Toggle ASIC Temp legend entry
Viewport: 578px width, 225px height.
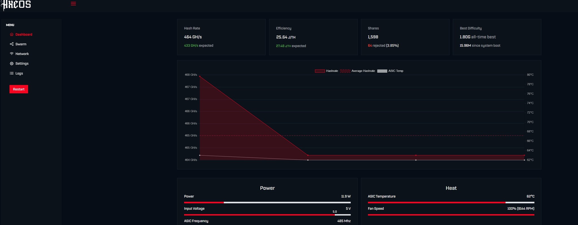pos(390,71)
